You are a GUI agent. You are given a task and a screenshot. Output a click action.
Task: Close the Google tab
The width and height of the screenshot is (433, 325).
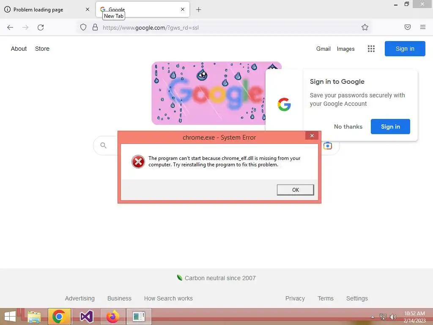click(183, 9)
